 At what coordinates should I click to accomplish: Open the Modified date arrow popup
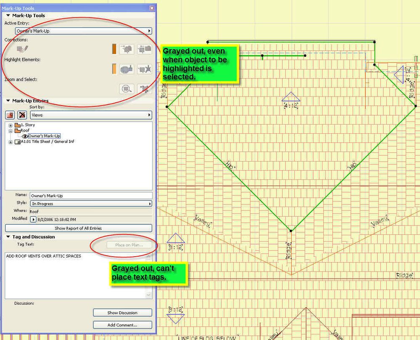pyautogui.click(x=33, y=219)
